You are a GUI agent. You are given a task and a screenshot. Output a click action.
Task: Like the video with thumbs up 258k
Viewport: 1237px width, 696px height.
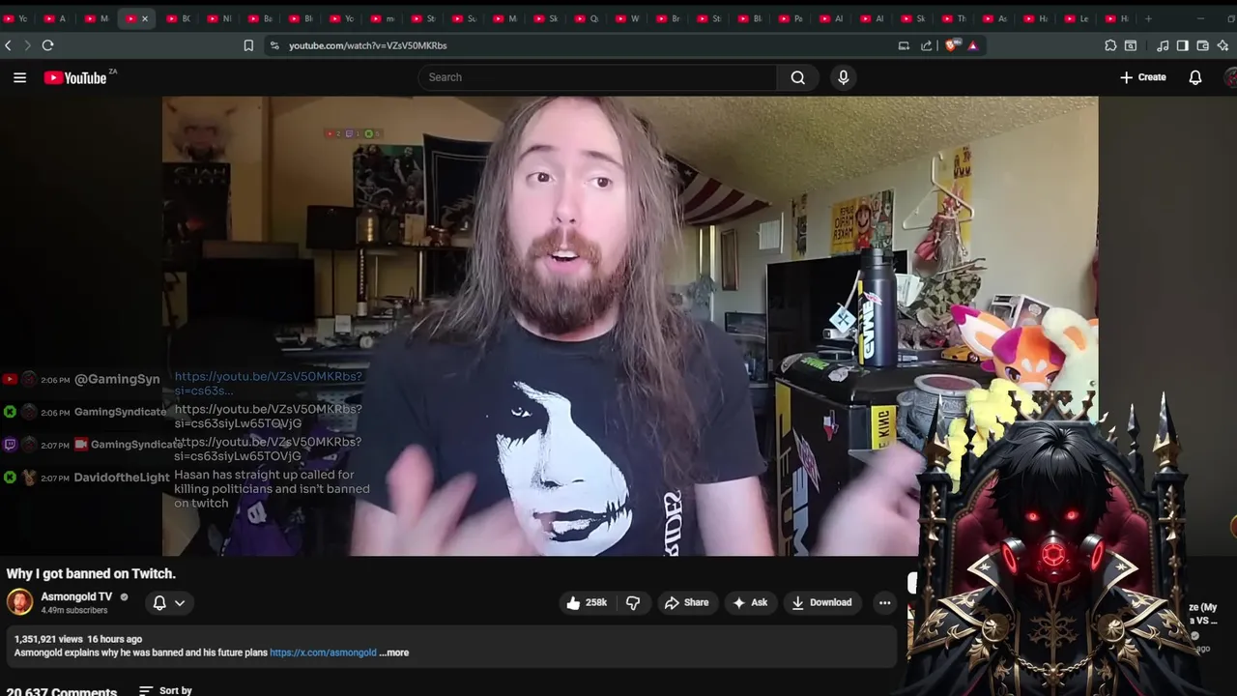tap(588, 602)
